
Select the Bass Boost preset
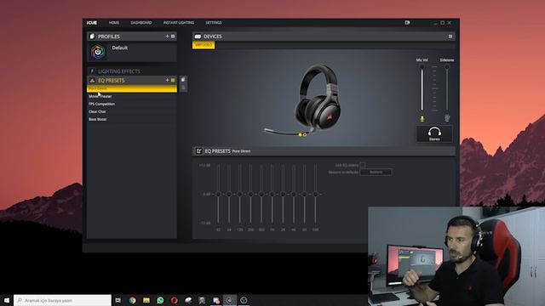pyautogui.click(x=132, y=119)
